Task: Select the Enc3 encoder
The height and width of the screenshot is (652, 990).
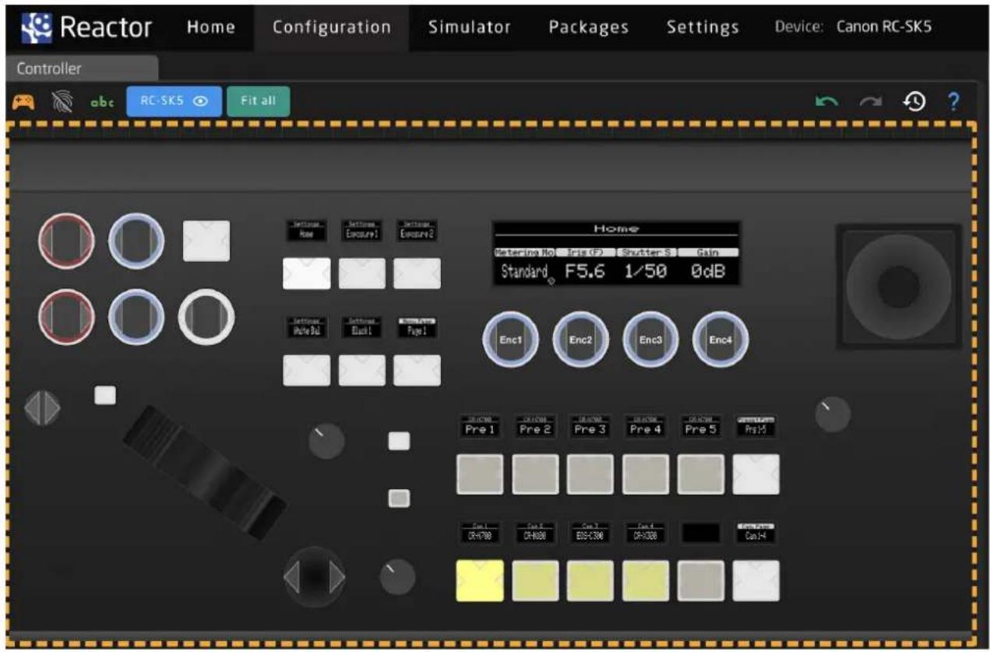Action: point(650,340)
